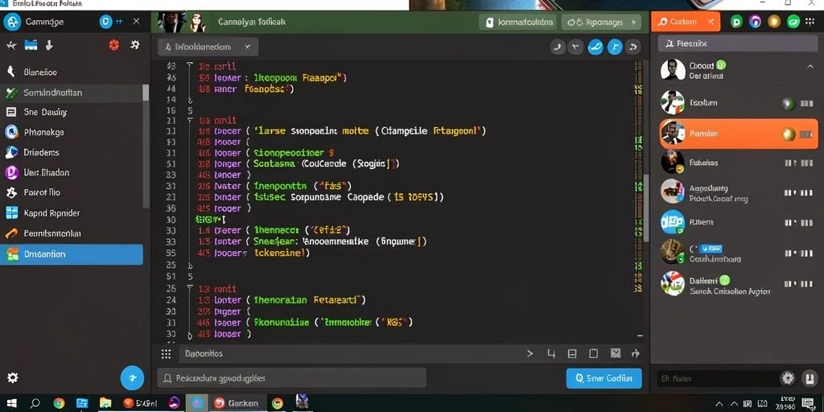Open File Explorer from the taskbar

[x=105, y=403]
